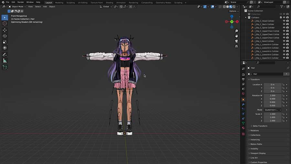Click the outliner search field
The height and width of the screenshot is (164, 291).
267,7
